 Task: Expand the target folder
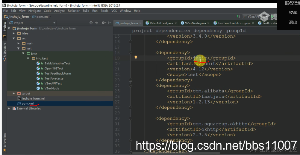[x=14, y=93]
